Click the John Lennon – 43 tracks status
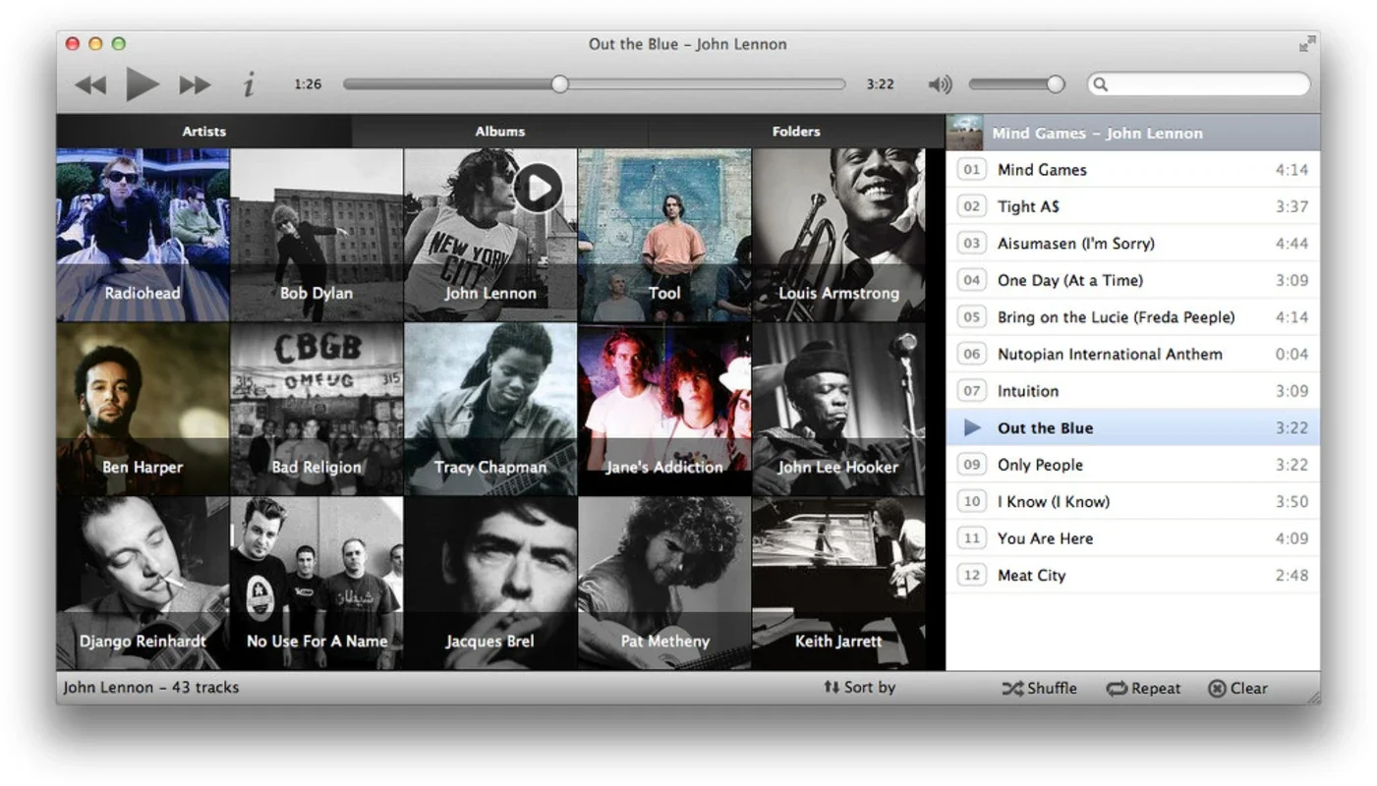Screen dimensions: 1377x786 click(x=150, y=687)
